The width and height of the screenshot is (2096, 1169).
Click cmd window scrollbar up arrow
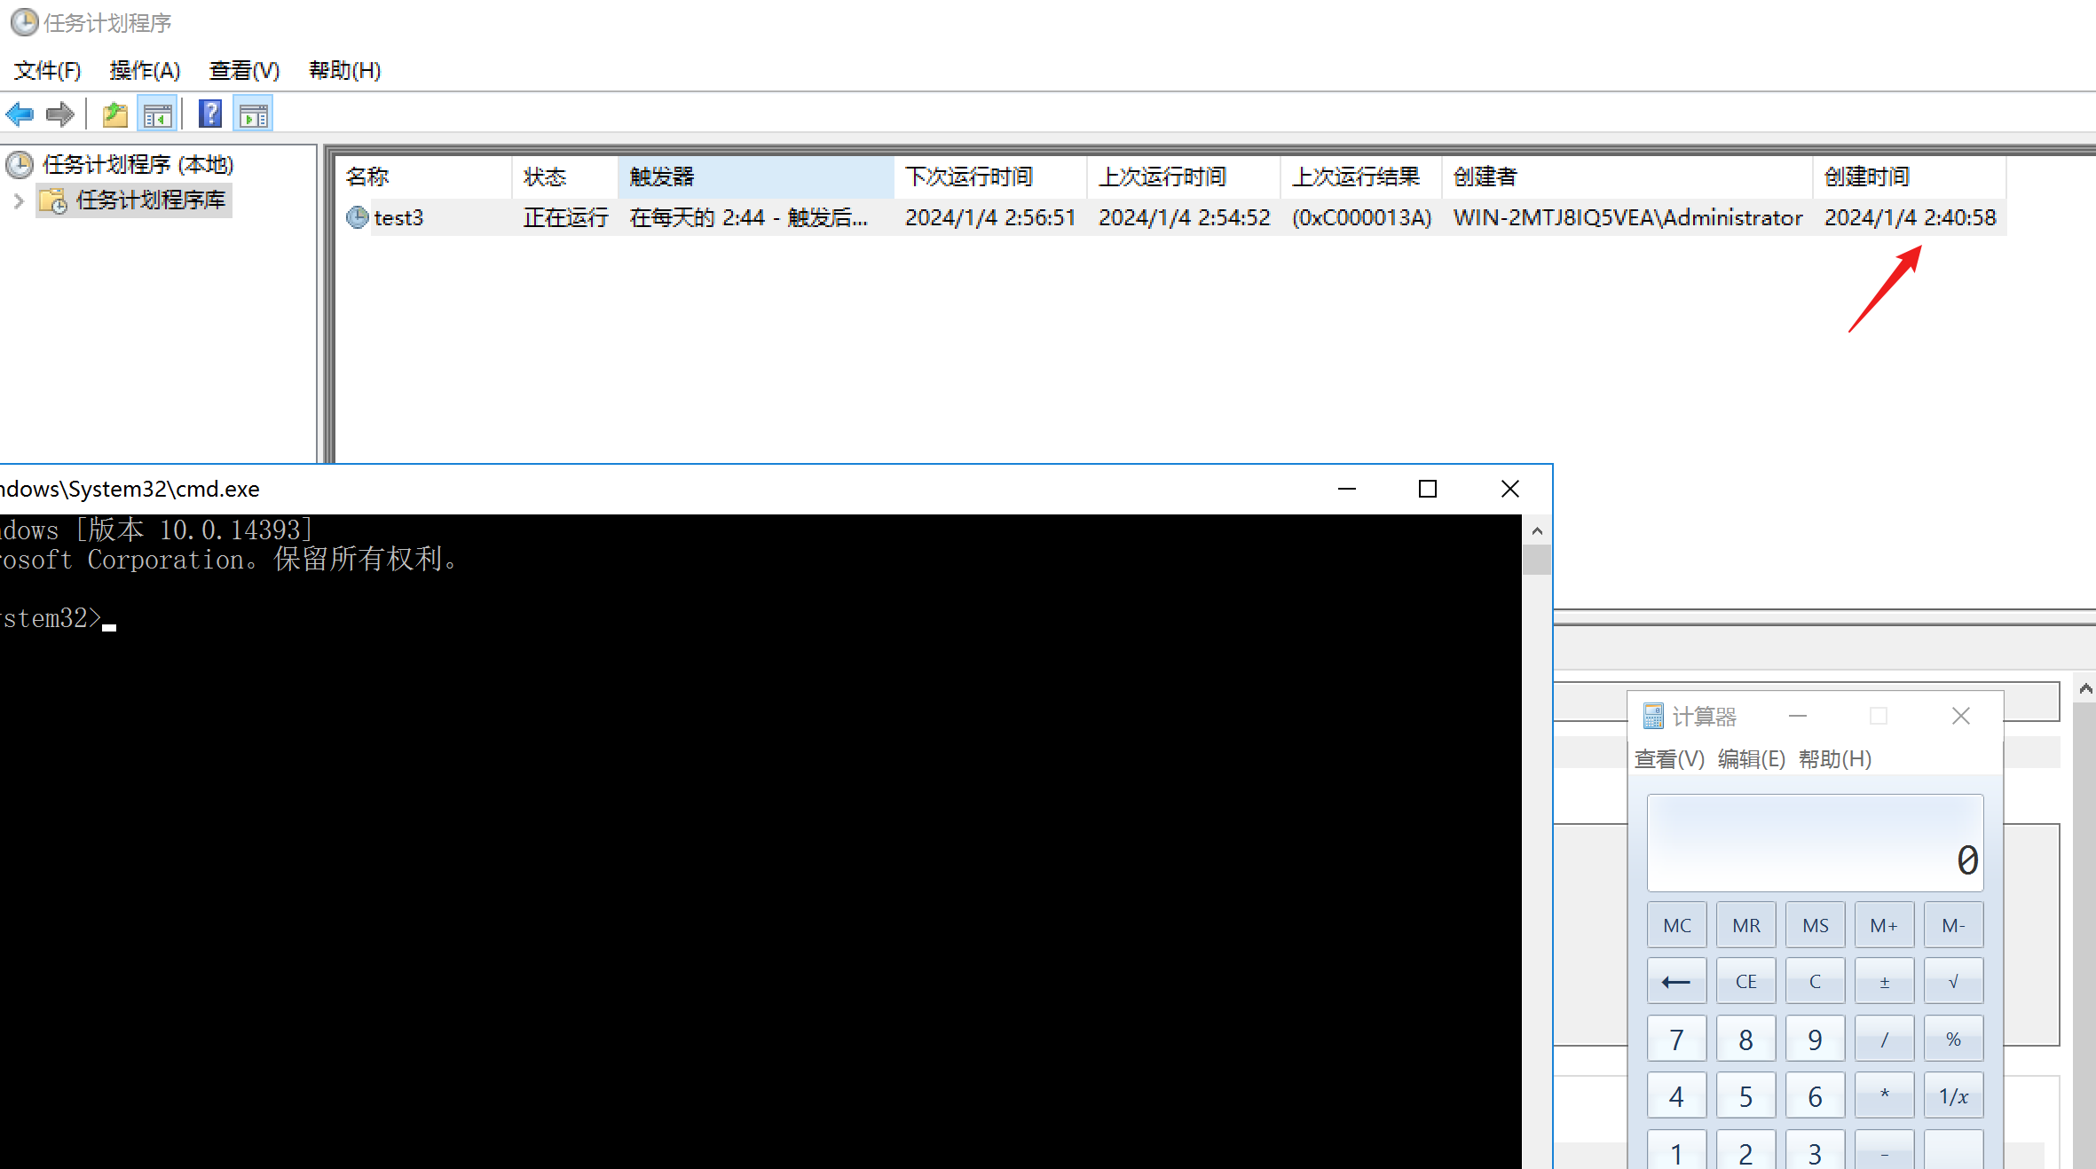point(1537,531)
